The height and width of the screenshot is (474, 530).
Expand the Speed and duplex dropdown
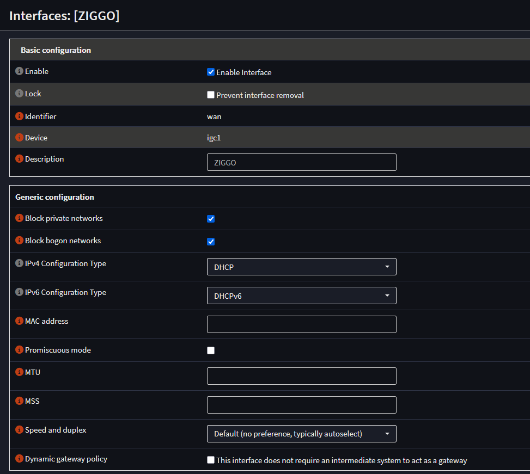tap(301, 434)
